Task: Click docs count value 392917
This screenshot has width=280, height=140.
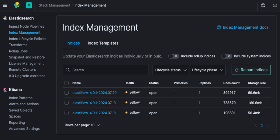Action: (229, 93)
